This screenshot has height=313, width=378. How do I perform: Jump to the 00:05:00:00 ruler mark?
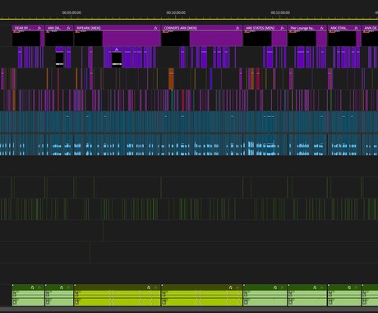pos(71,12)
